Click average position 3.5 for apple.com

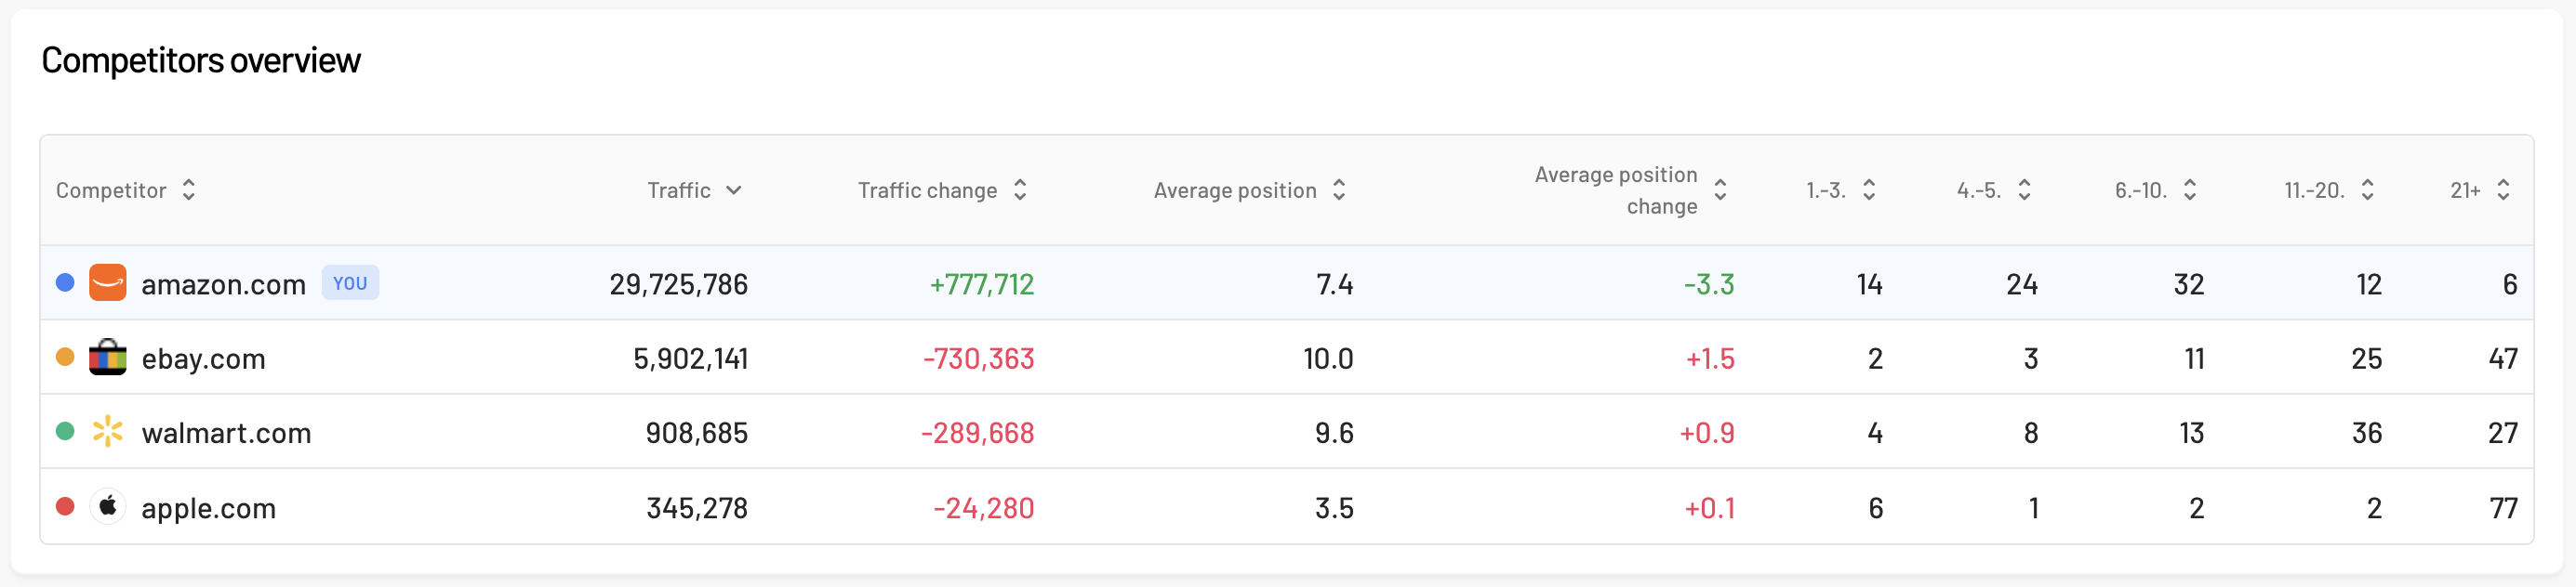click(x=1334, y=508)
